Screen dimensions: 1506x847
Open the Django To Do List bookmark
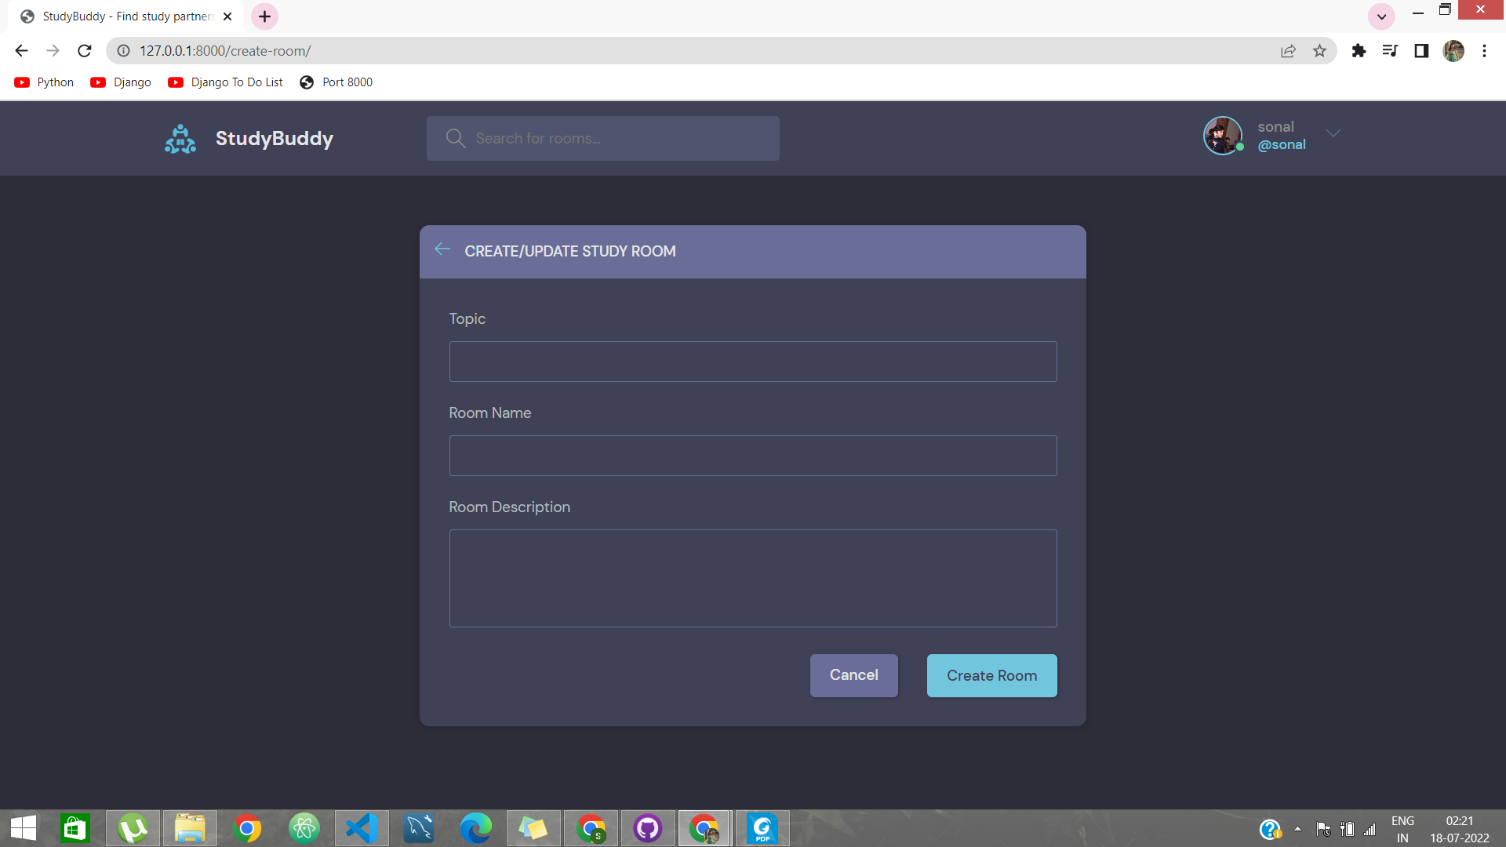(225, 82)
